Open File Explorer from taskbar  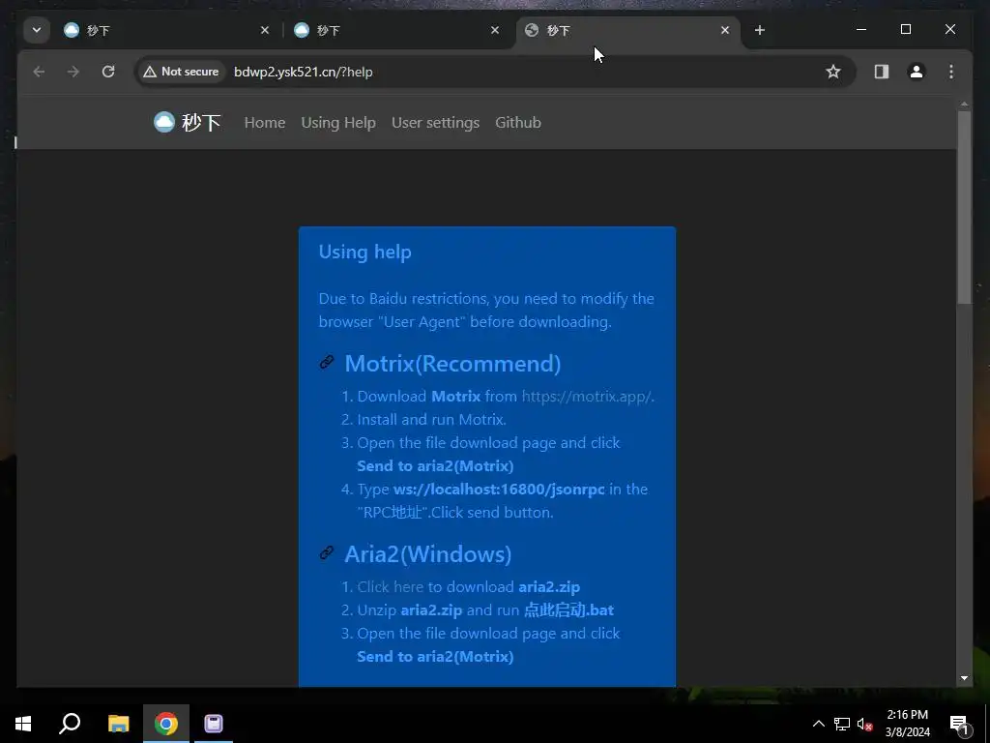click(x=118, y=724)
